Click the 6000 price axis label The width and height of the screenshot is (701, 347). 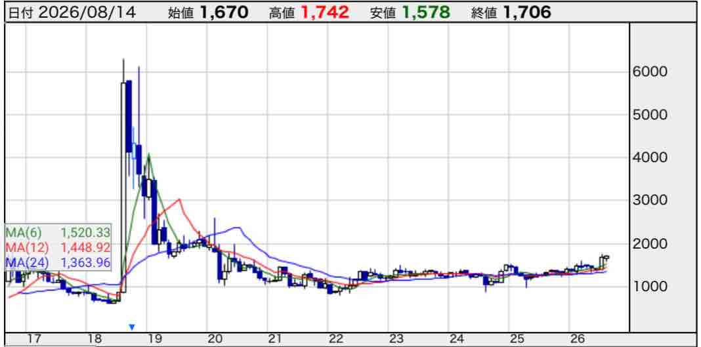pyautogui.click(x=650, y=72)
